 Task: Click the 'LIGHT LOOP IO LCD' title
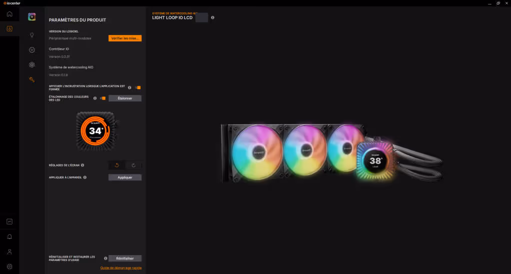tap(172, 17)
